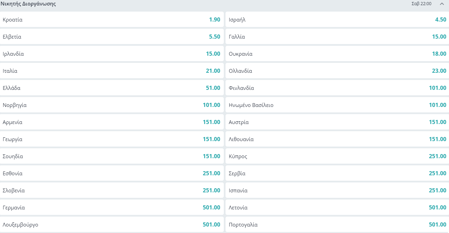
Task: Bet on Νορβηγία at 101.00
Action: (x=112, y=105)
